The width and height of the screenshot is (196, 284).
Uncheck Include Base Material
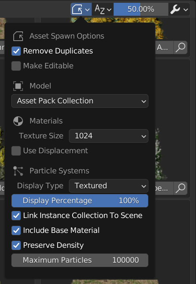coord(16,230)
